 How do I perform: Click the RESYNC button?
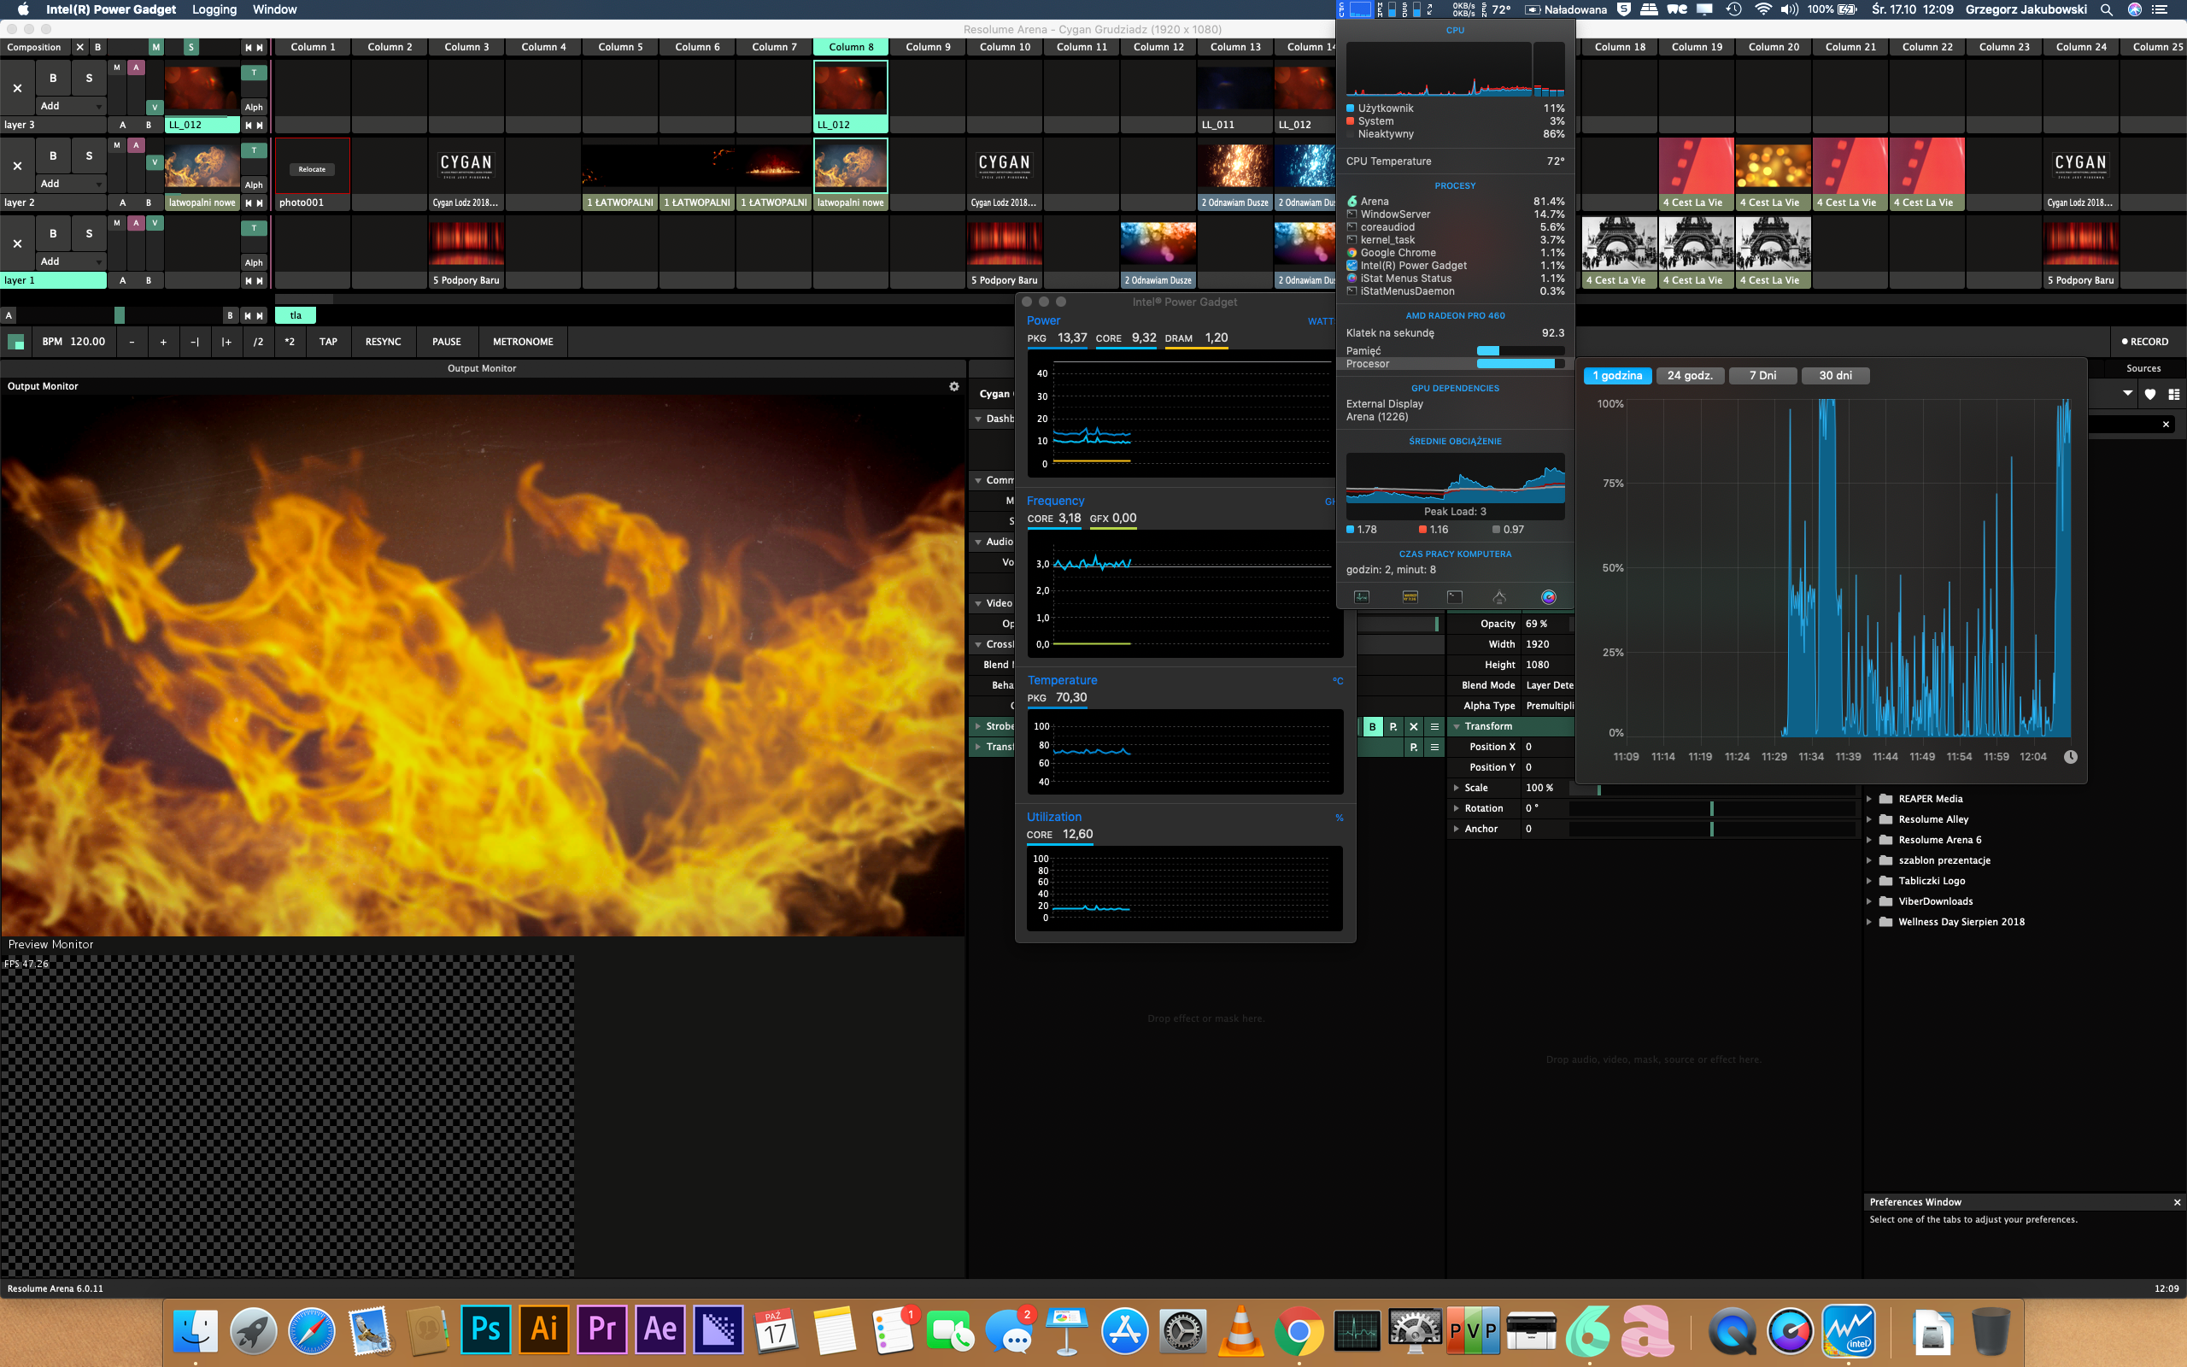click(x=382, y=342)
